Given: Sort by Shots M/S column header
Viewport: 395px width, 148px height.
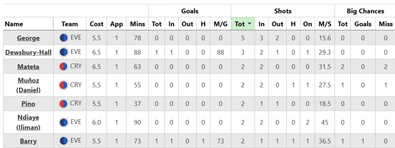Looking at the screenshot, I should pyautogui.click(x=325, y=24).
